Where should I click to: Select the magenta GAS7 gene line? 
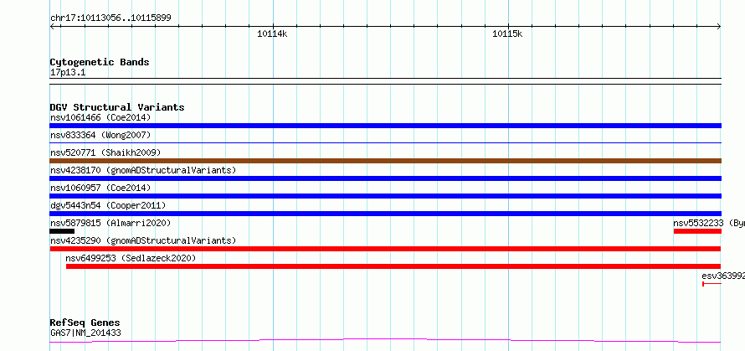coord(385,341)
